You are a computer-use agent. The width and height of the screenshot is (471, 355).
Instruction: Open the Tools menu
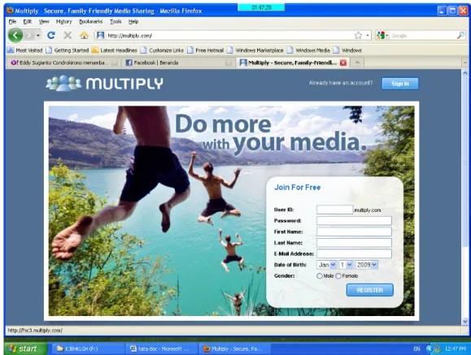(116, 22)
